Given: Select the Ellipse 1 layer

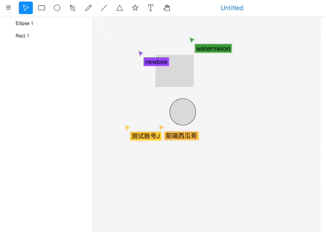Looking at the screenshot, I should pos(24,23).
